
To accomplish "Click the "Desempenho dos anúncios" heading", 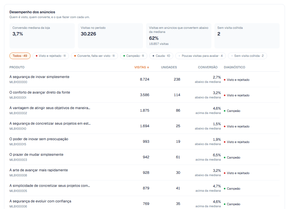I will (32, 12).
